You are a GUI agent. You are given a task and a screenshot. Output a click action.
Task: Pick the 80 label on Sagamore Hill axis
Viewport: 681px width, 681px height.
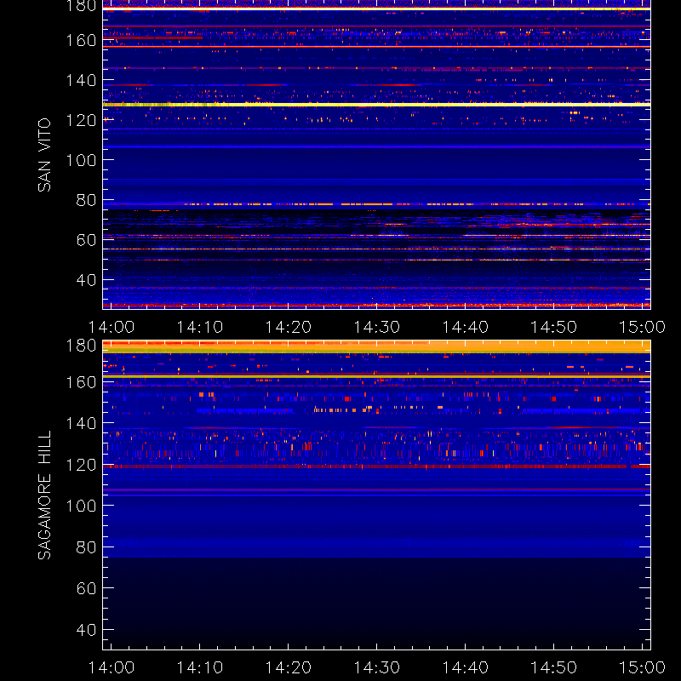coord(86,547)
